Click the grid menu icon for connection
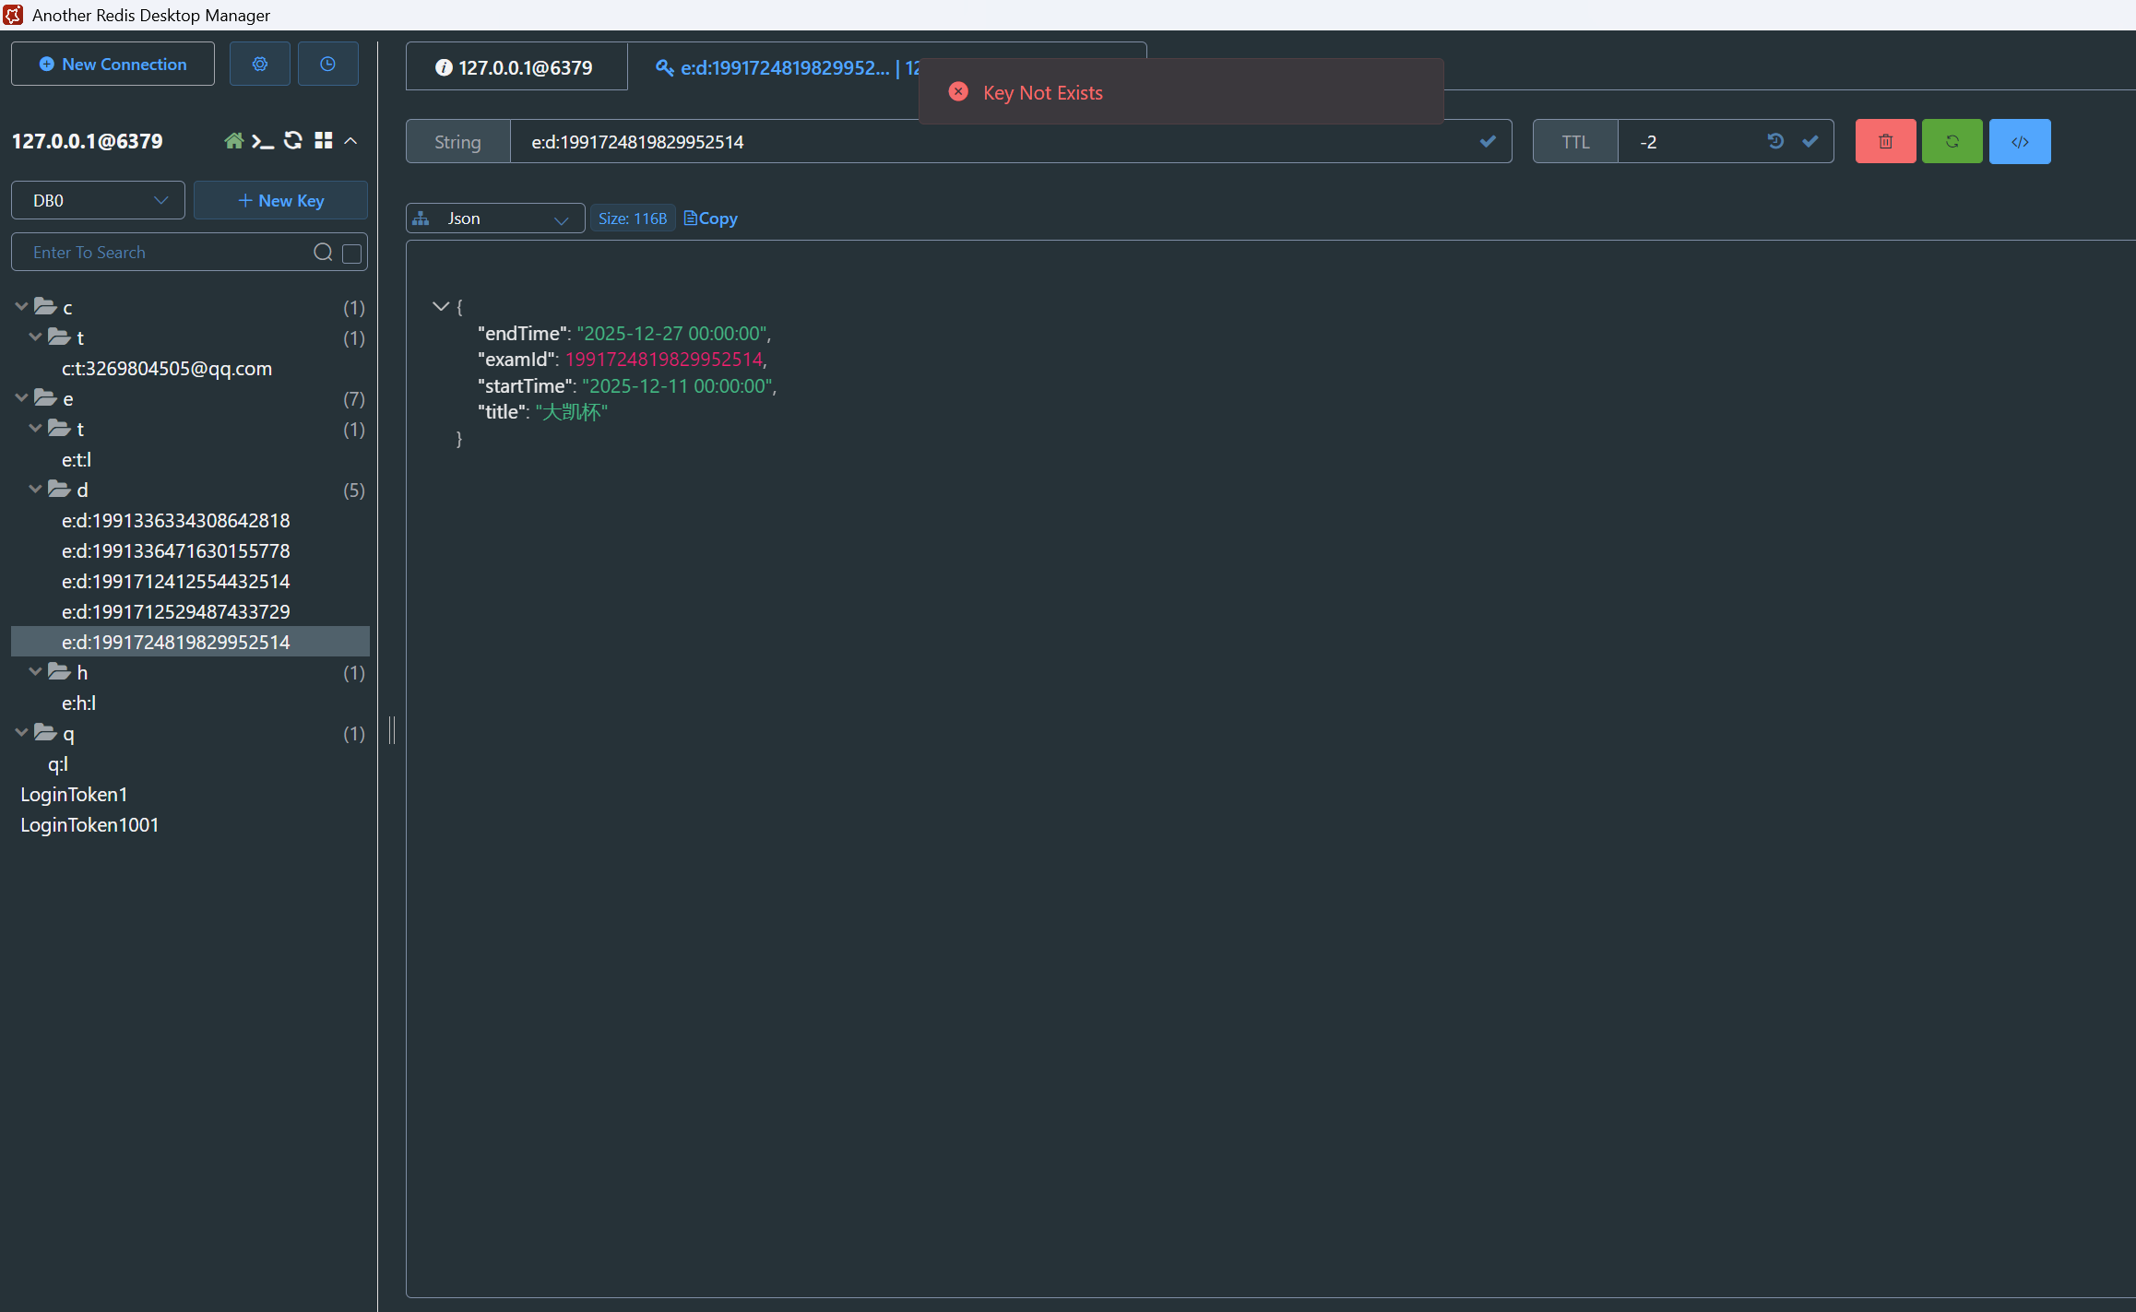2136x1312 pixels. point(323,141)
